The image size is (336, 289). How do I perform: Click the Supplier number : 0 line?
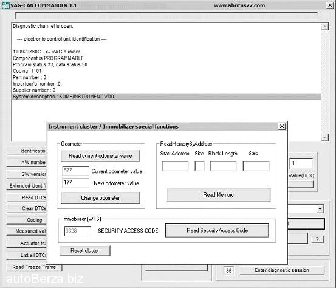(x=34, y=90)
